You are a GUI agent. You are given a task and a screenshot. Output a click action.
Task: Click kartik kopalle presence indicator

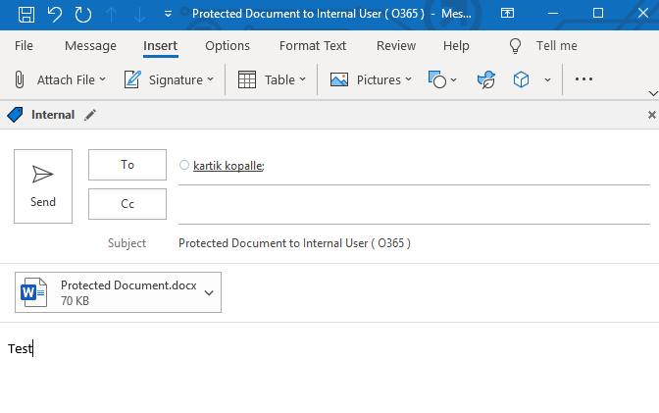tap(184, 165)
